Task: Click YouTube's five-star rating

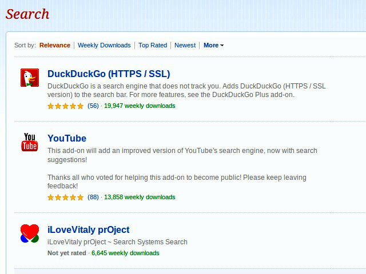Action: tap(65, 198)
